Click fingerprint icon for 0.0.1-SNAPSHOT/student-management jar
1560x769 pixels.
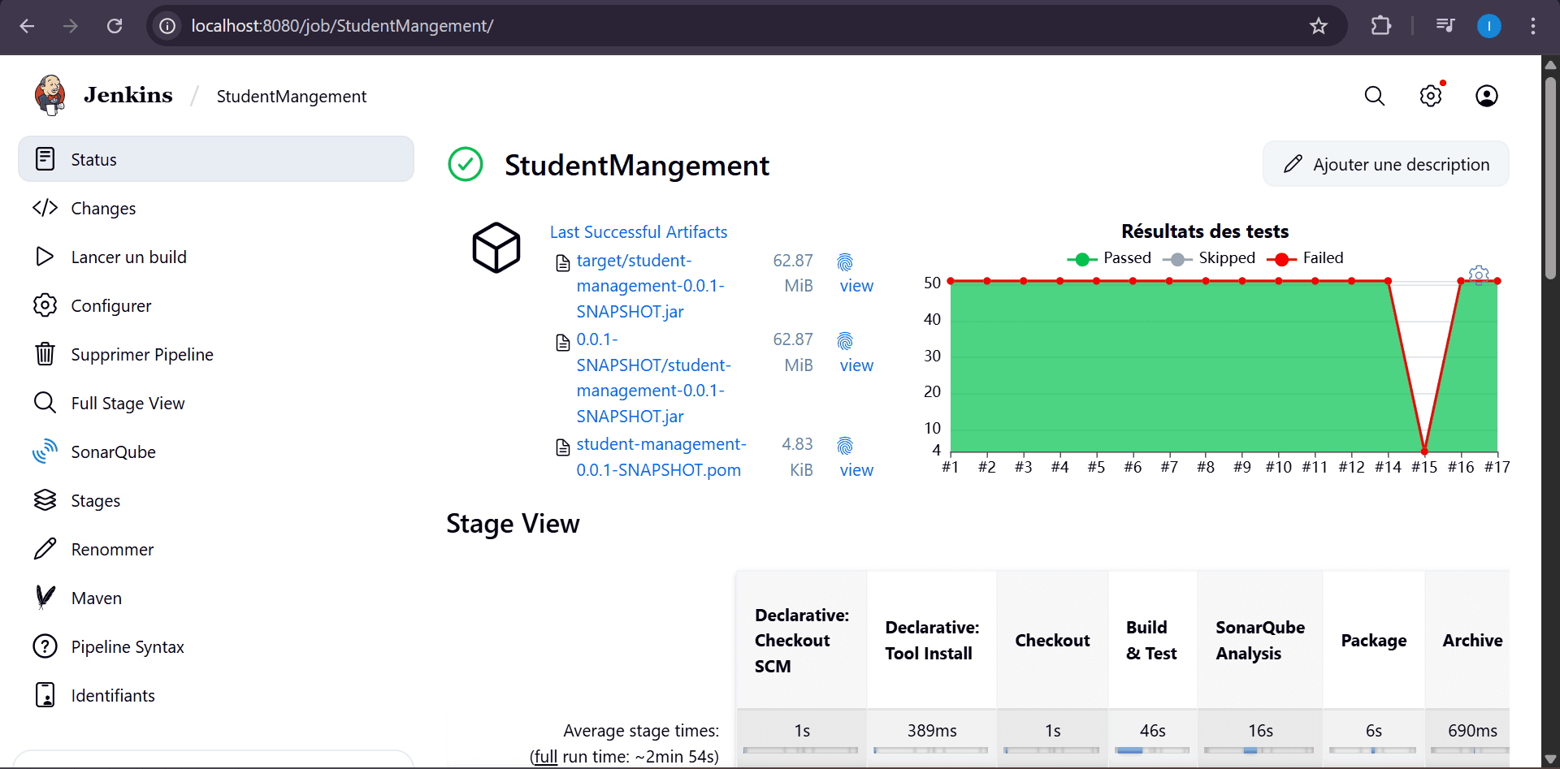[845, 341]
